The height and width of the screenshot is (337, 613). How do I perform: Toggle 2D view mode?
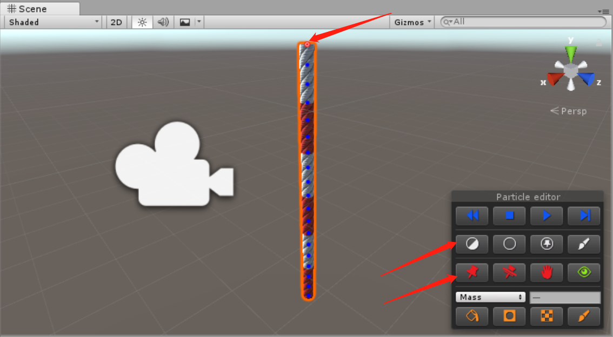116,22
